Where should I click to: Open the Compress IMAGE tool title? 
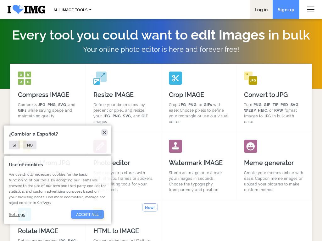(43, 95)
